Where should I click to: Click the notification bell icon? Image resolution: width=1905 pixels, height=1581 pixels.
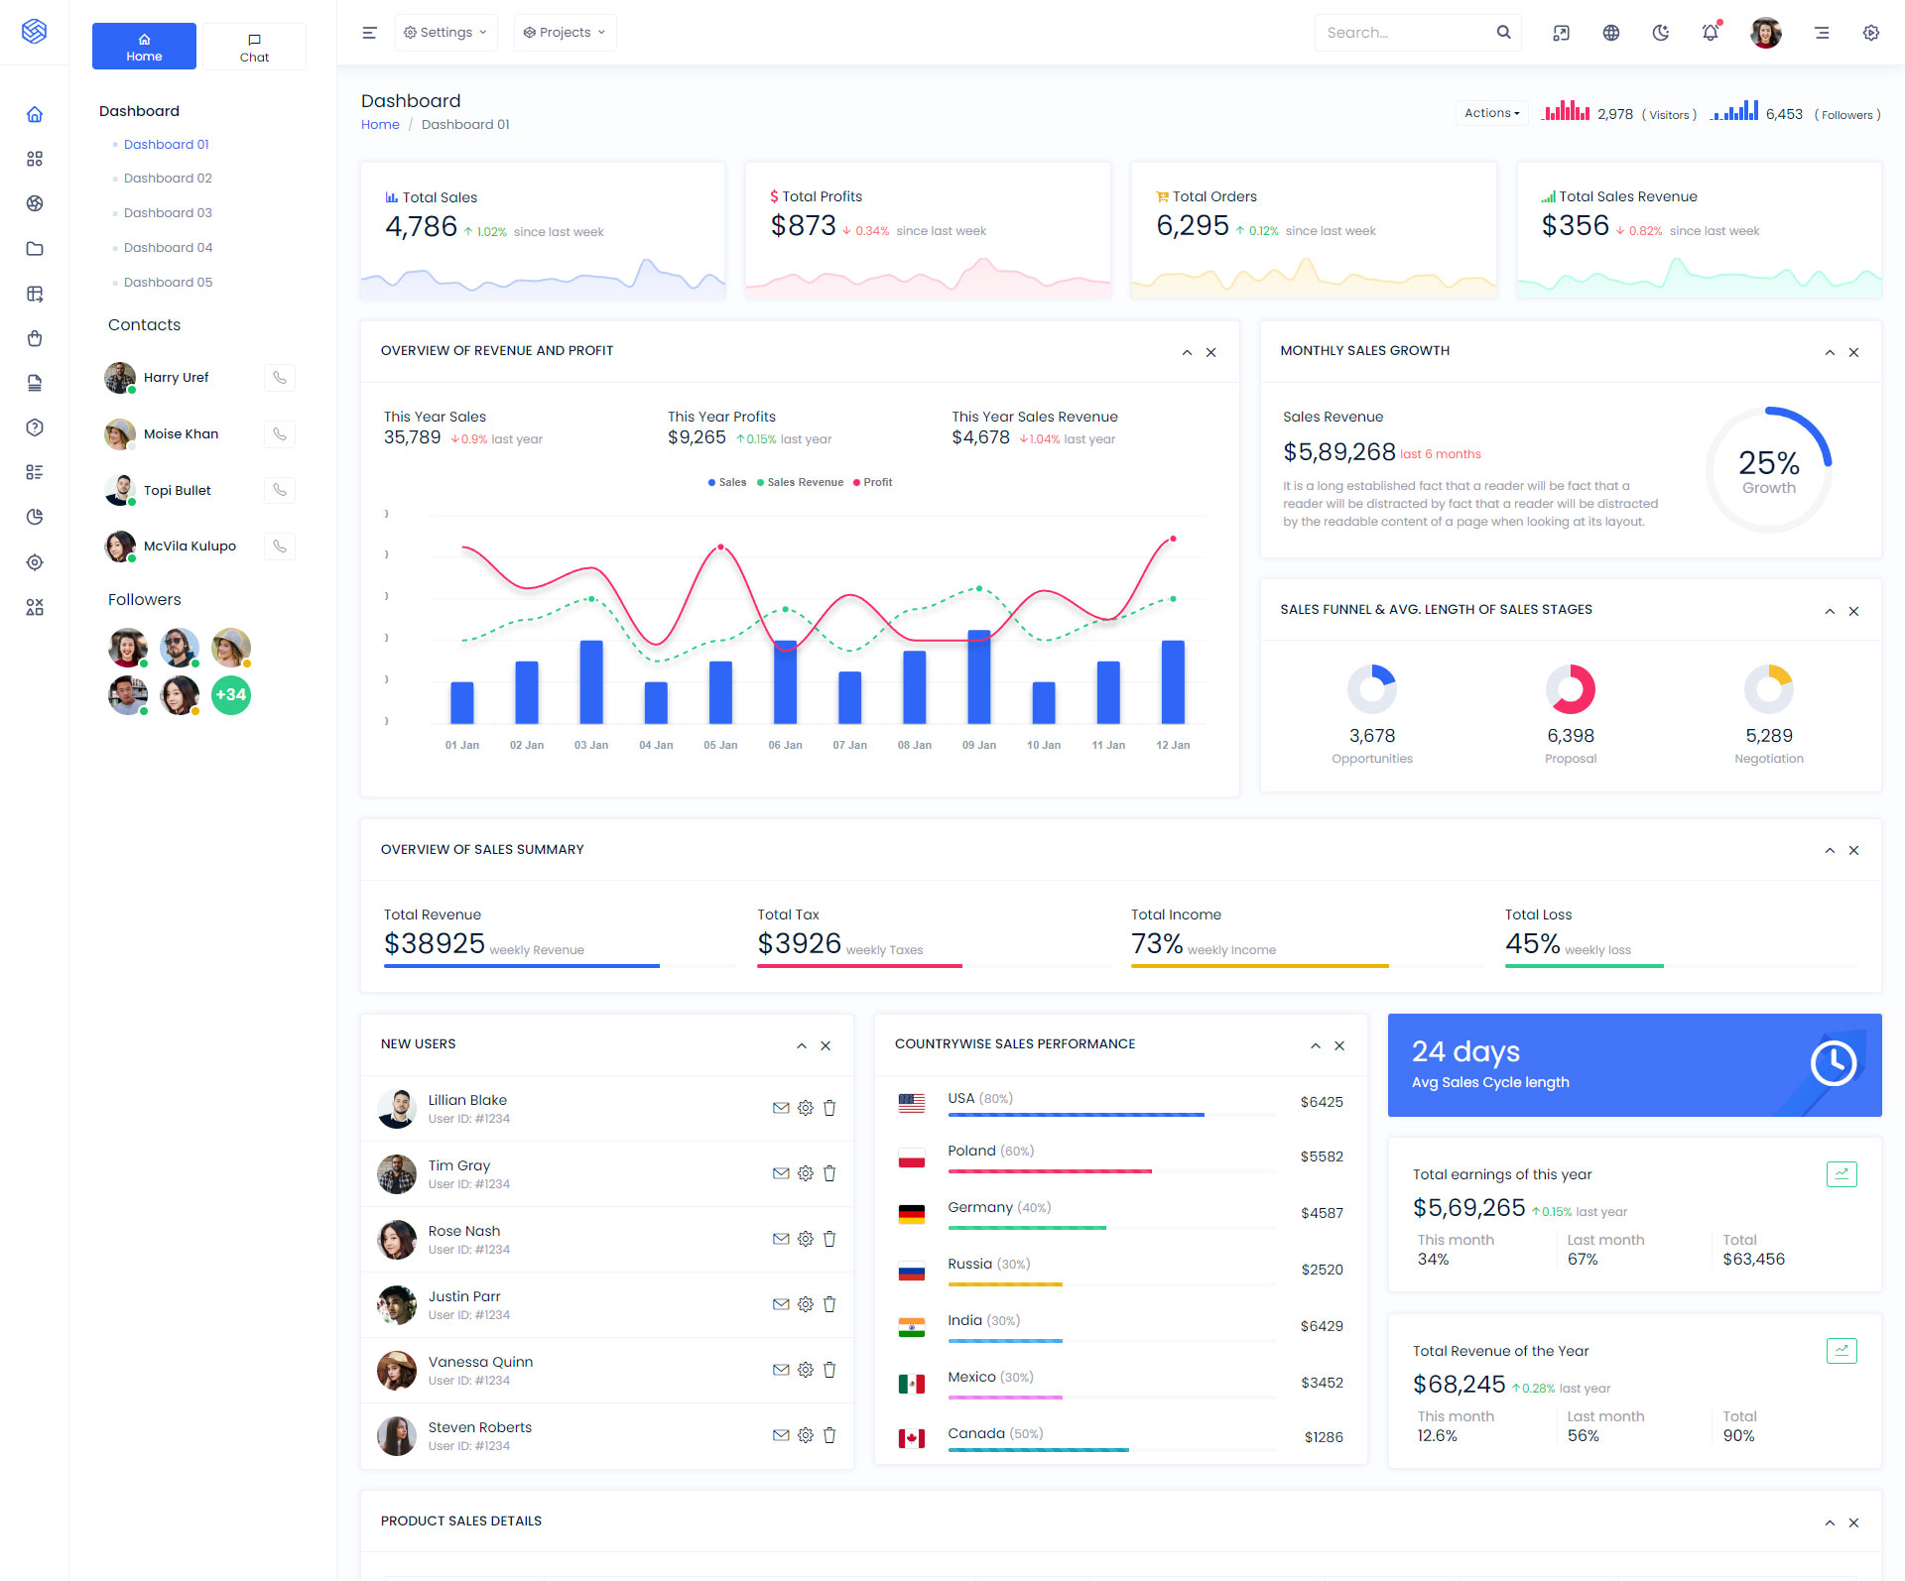click(x=1710, y=33)
